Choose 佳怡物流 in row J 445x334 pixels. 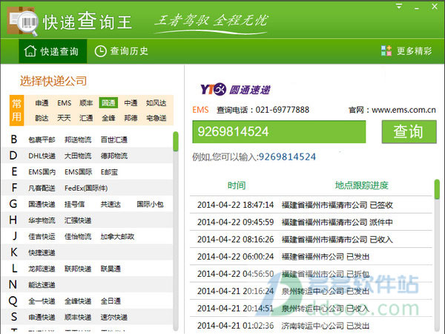(78, 237)
